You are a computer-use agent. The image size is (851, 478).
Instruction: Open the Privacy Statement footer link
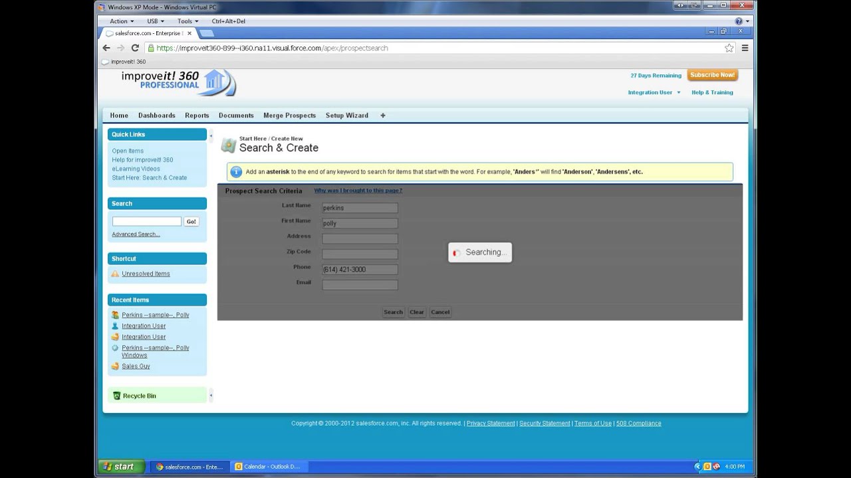pos(491,424)
